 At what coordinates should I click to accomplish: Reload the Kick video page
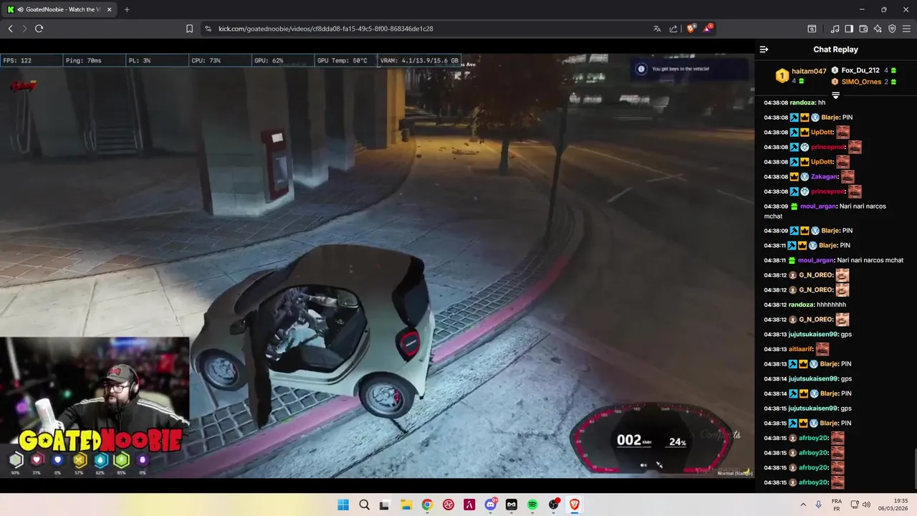[39, 29]
